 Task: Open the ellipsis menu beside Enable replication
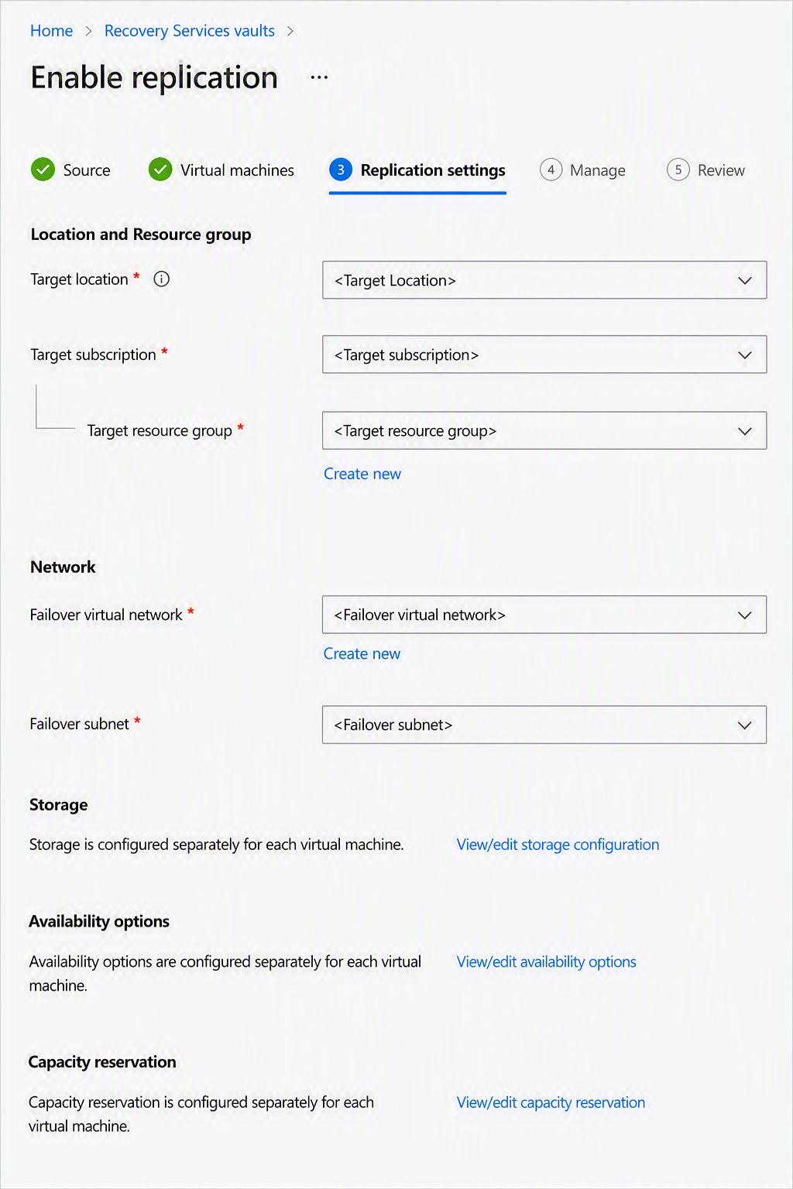pyautogui.click(x=319, y=77)
